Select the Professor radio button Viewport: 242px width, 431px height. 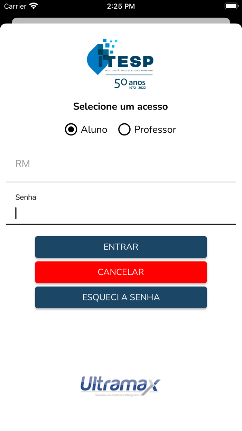point(124,130)
